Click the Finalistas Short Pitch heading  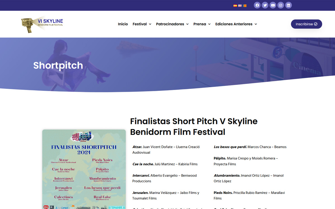coord(194,127)
